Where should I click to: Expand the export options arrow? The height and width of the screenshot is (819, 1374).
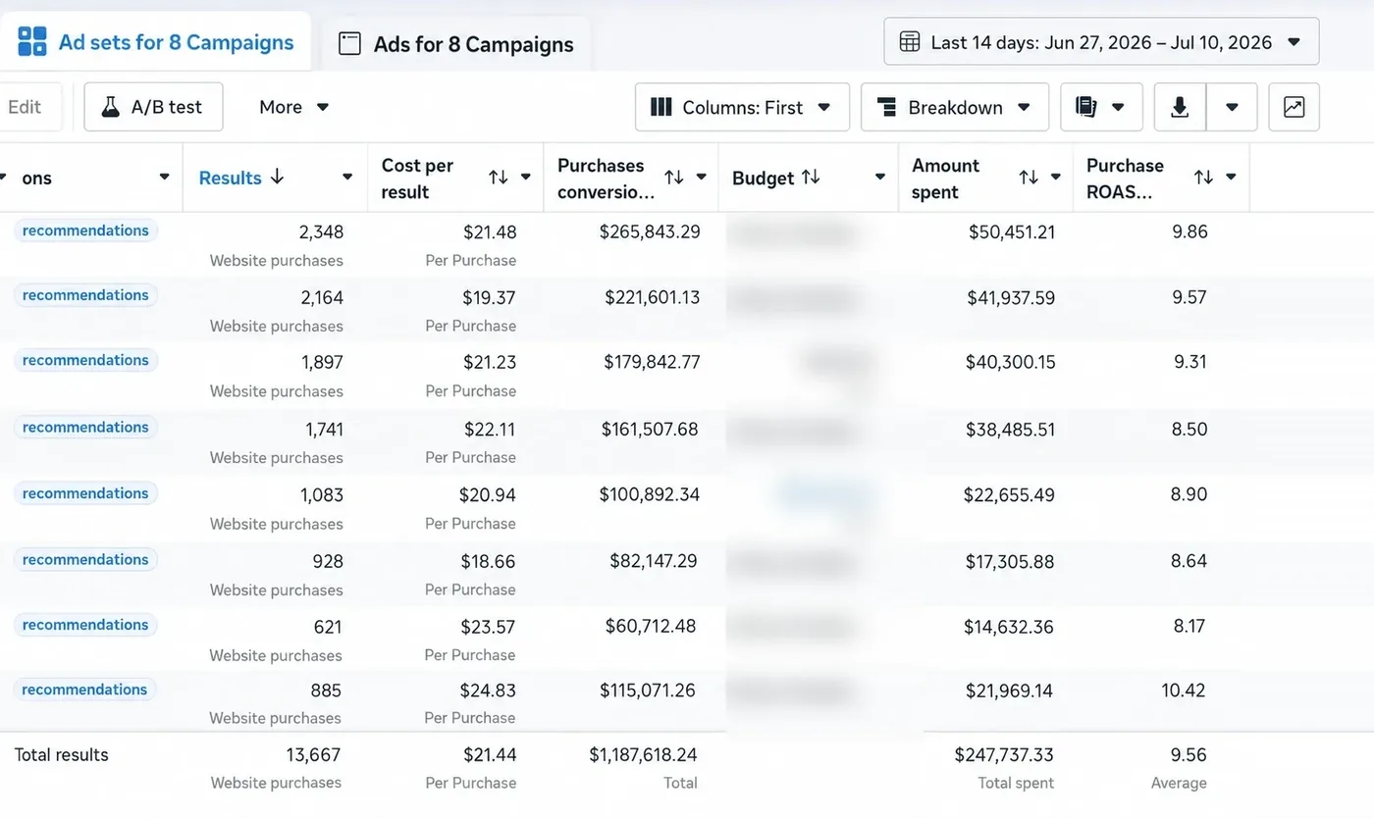(1232, 107)
